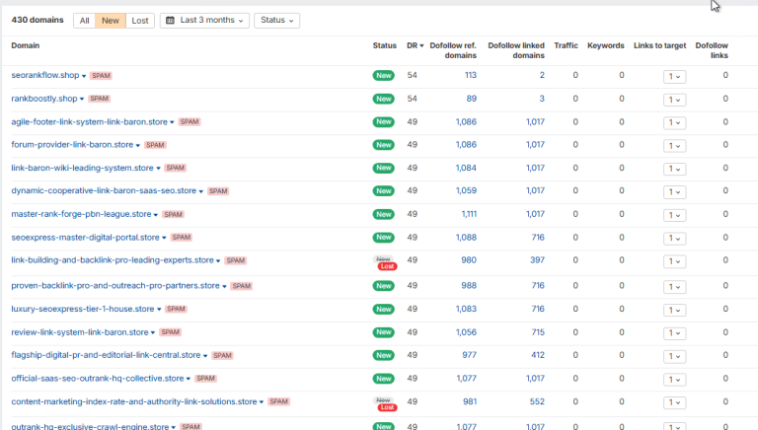Viewport: 758px width, 430px height.
Task: Click 113 dofollow ref. domains for seorankflow.shop
Action: (471, 75)
